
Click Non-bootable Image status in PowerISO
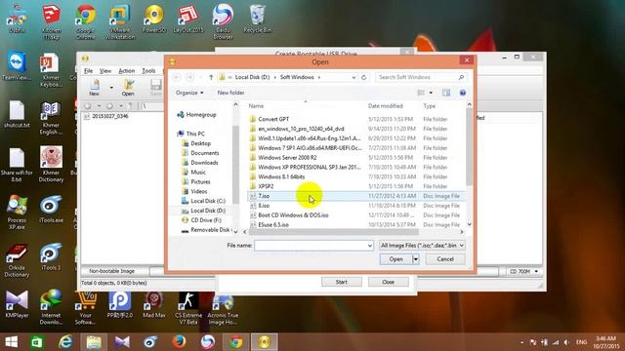[111, 271]
